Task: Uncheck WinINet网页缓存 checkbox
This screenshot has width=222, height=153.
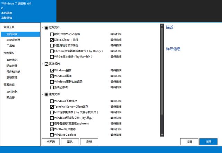Action: pos(52,129)
